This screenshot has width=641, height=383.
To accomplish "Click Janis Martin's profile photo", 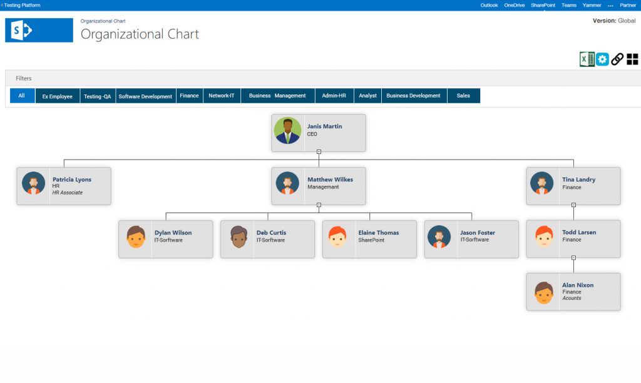I will point(287,132).
